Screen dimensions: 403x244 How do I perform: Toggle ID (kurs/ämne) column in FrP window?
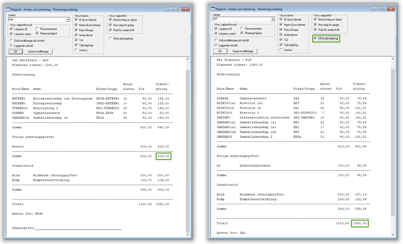[281, 20]
